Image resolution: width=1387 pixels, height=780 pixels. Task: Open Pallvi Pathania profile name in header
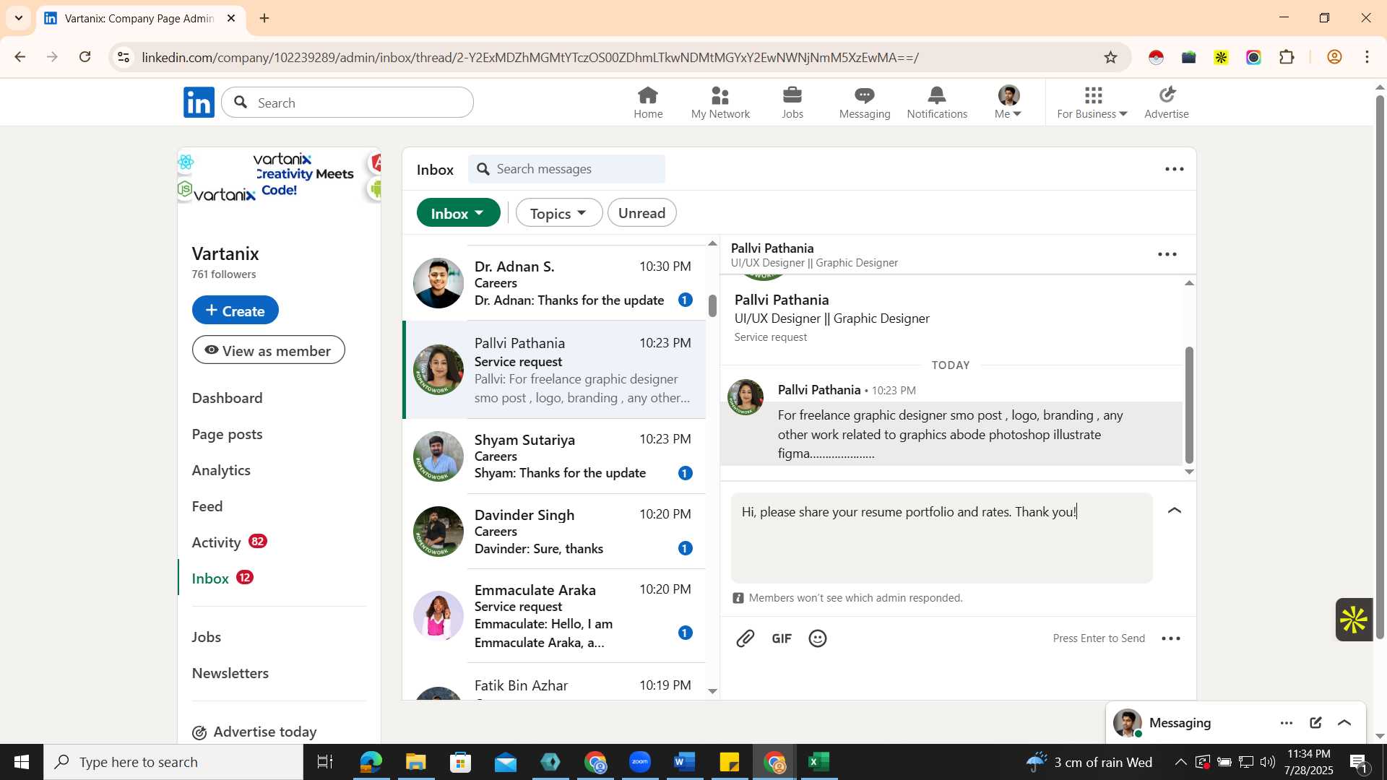point(772,248)
